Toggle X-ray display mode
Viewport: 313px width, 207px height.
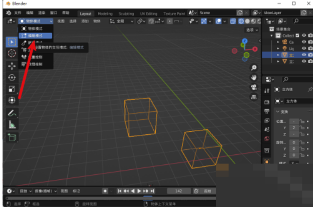(233, 21)
